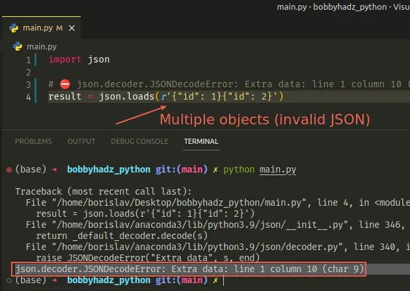
Task: Click the no-entry emoji in line 3 comment
Action: (x=65, y=84)
